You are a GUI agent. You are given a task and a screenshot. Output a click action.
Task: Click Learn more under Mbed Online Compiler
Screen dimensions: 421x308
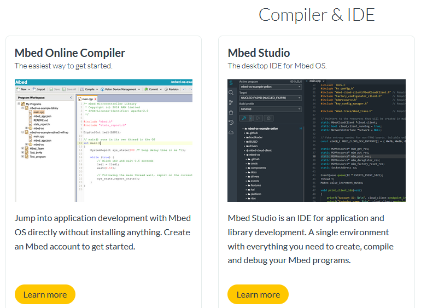point(45,294)
